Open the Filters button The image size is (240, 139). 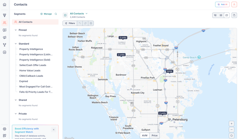(x=70, y=23)
